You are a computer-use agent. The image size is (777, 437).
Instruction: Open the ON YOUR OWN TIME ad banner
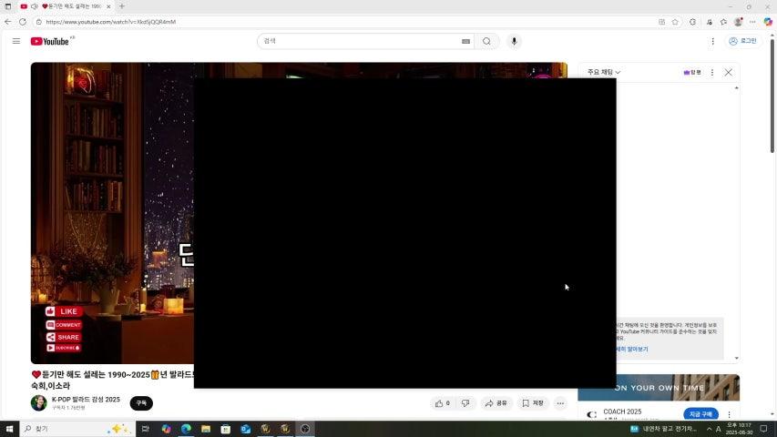(x=659, y=388)
